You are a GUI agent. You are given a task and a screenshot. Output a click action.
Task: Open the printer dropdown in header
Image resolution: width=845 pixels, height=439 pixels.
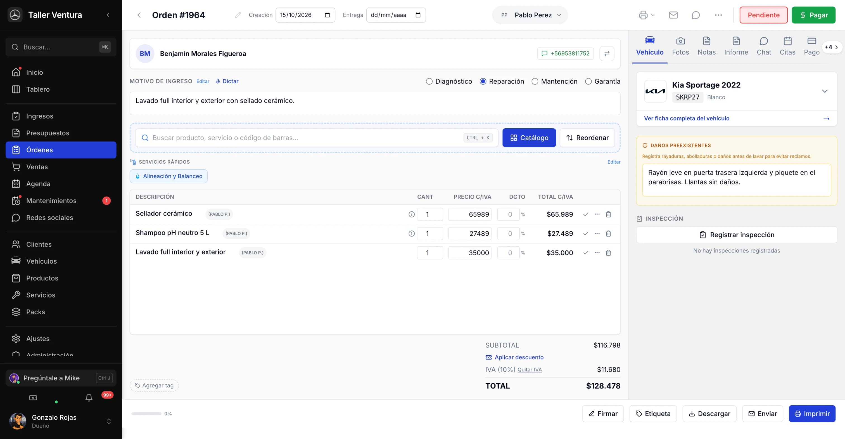[x=646, y=15]
